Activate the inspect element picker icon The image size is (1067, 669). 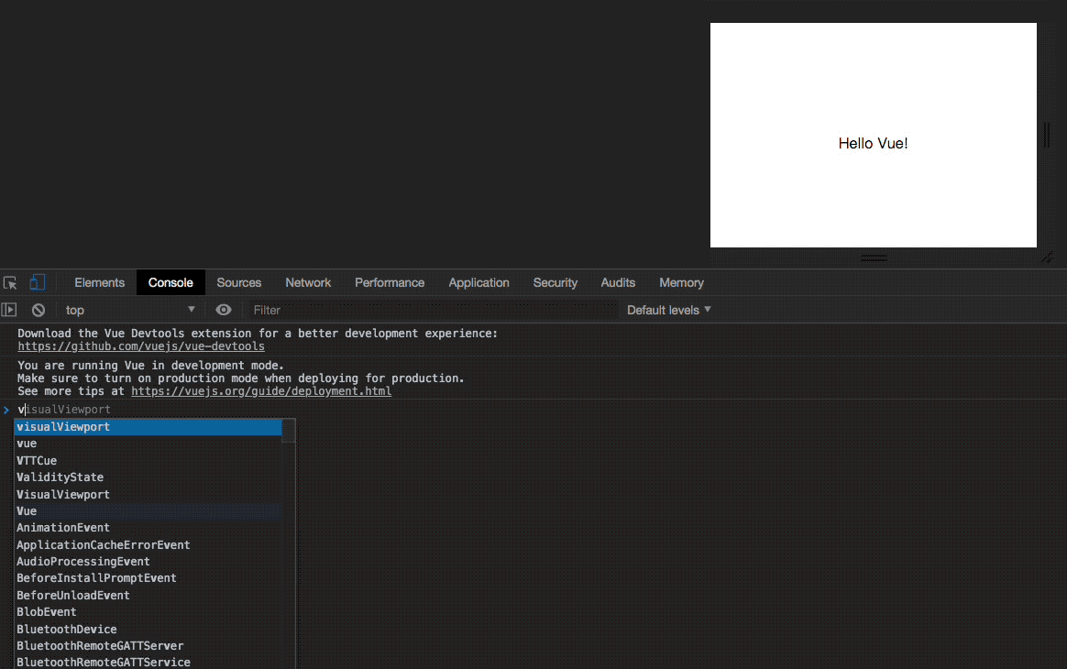click(x=10, y=282)
